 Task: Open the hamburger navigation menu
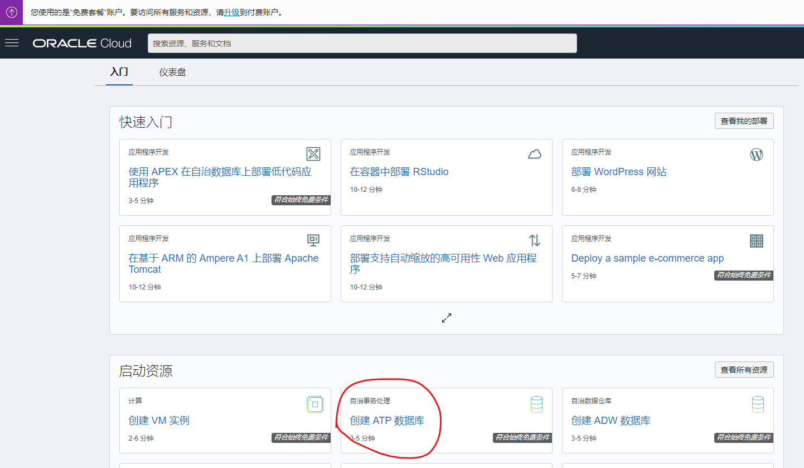click(x=12, y=43)
